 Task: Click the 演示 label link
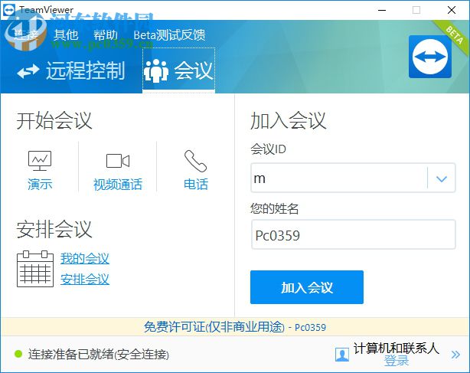pyautogui.click(x=40, y=184)
